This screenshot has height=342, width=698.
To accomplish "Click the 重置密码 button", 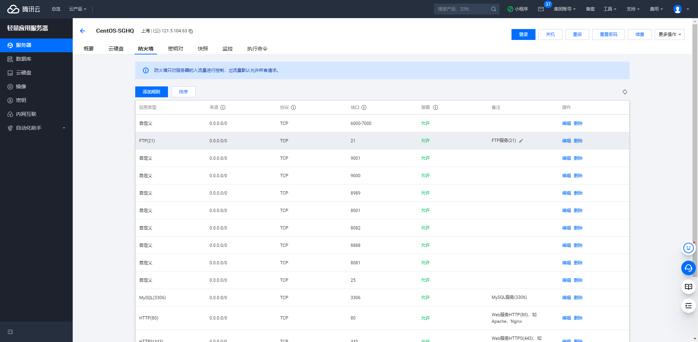I will coord(609,34).
